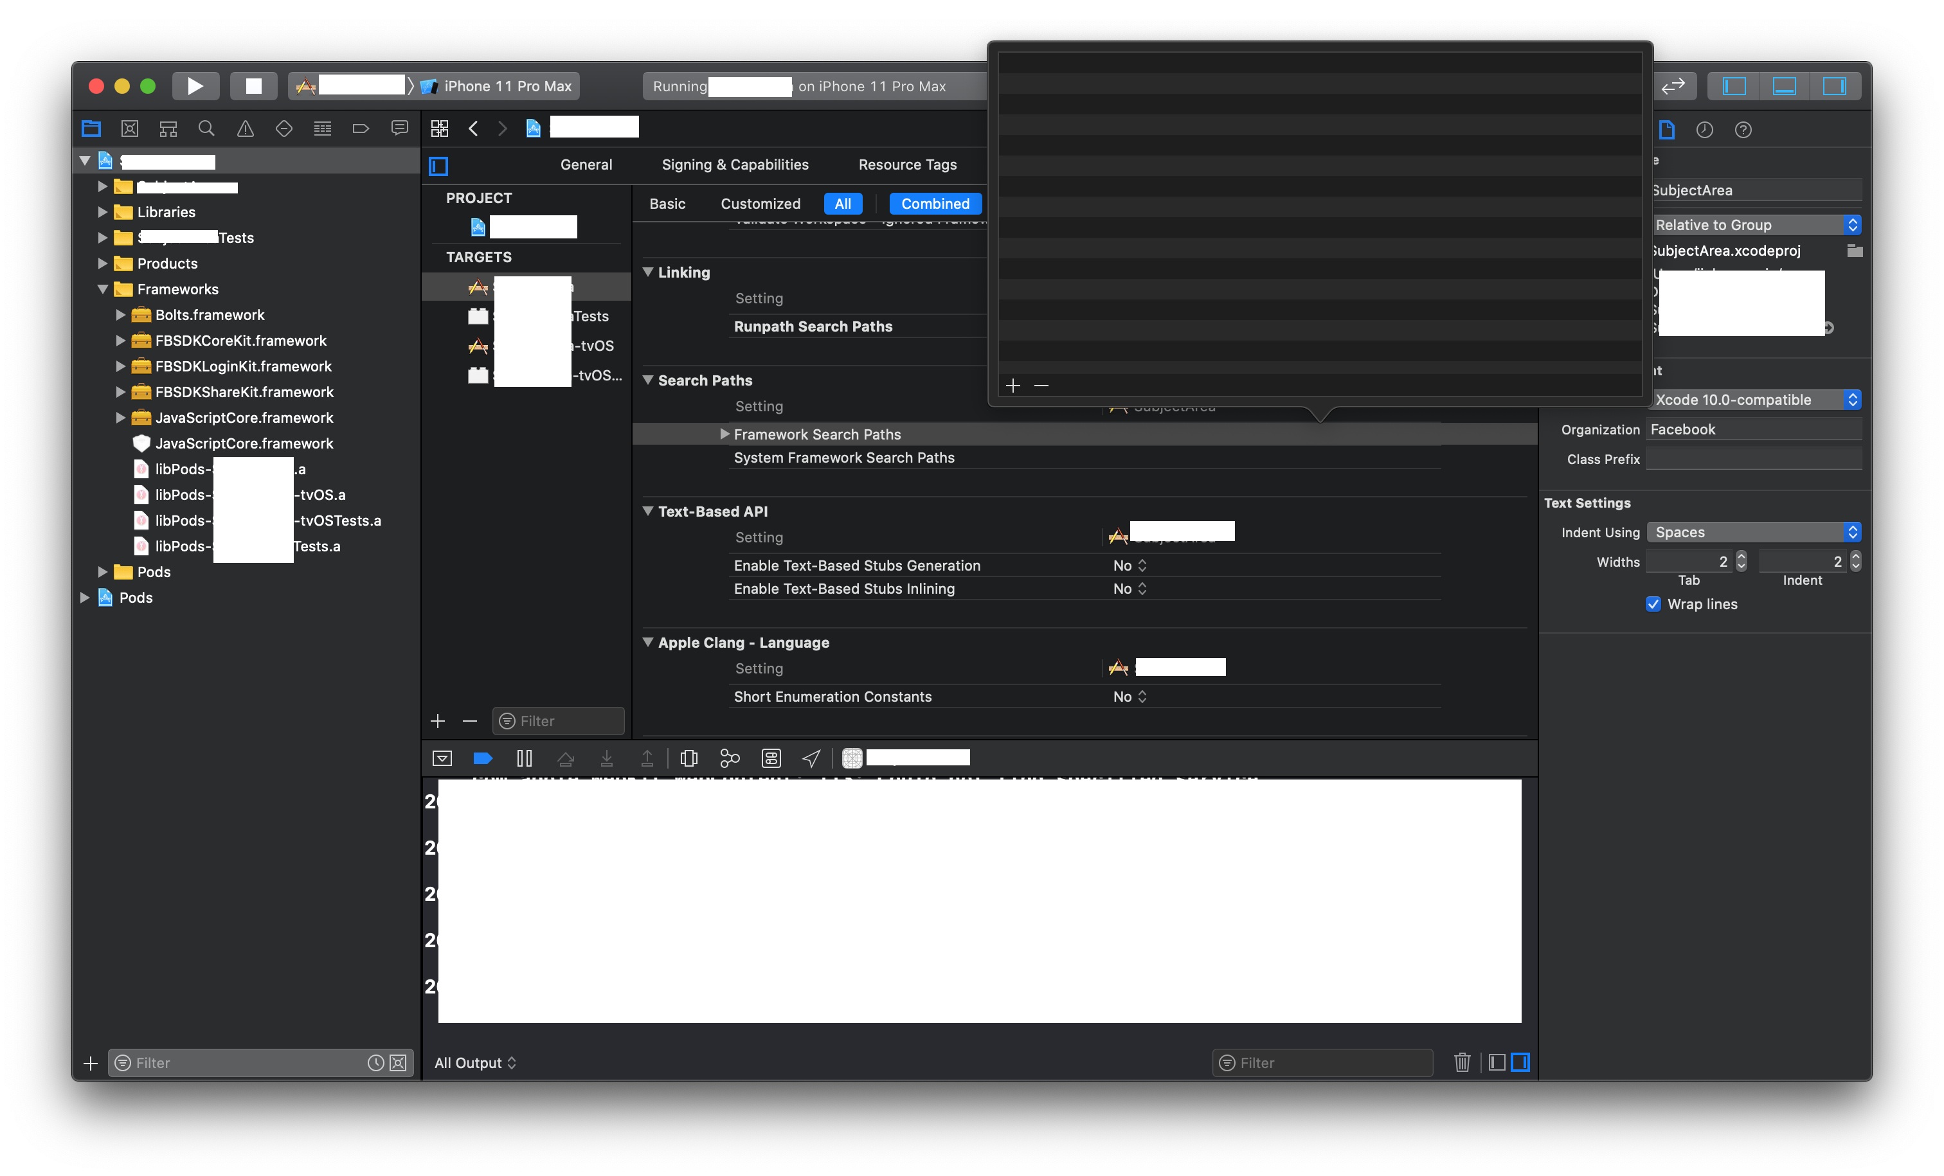Collapse the Frameworks folder group
The height and width of the screenshot is (1176, 1944).
[x=103, y=289]
